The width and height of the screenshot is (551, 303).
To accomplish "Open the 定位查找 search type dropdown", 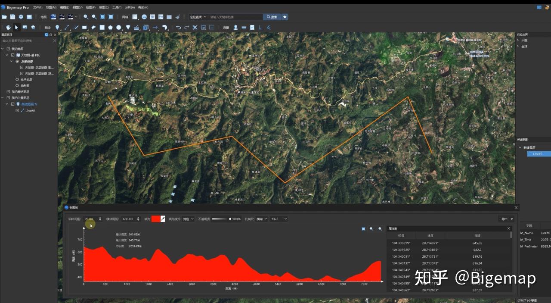I will pyautogui.click(x=198, y=17).
